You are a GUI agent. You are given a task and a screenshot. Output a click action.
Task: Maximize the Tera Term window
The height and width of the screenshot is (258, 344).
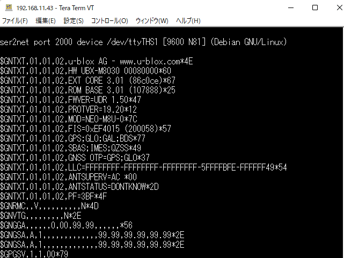coord(315,8)
